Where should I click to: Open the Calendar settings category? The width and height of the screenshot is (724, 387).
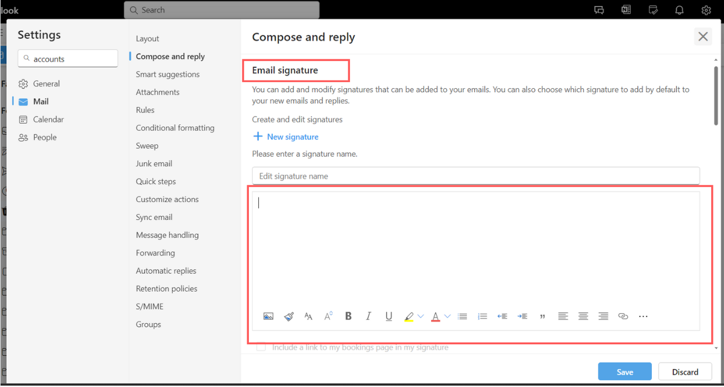pyautogui.click(x=41, y=119)
